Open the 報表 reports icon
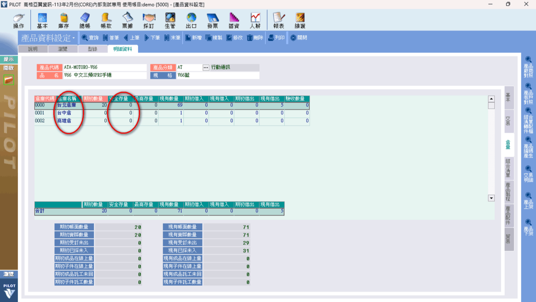The height and width of the screenshot is (302, 536). click(278, 20)
